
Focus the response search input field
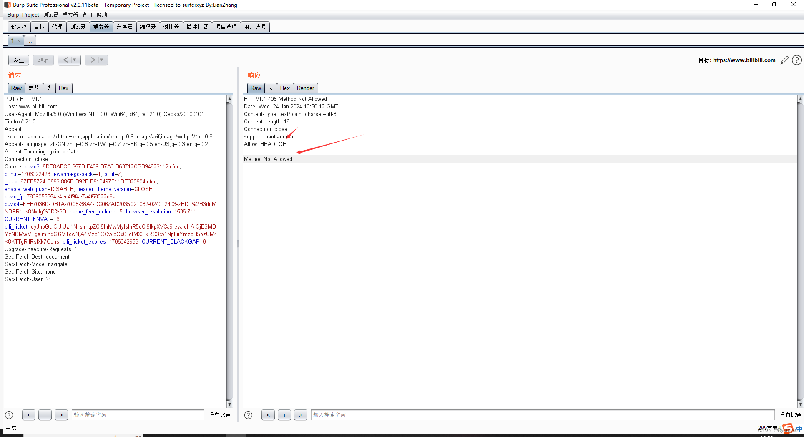click(x=543, y=415)
